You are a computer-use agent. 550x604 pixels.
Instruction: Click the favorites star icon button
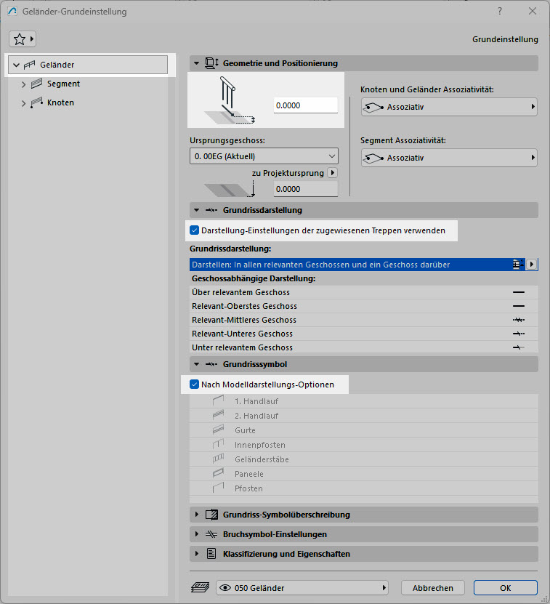23,39
